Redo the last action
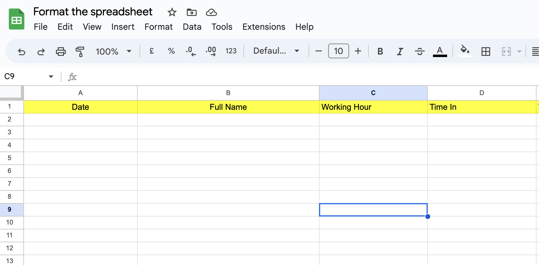This screenshot has width=539, height=265. tap(41, 51)
